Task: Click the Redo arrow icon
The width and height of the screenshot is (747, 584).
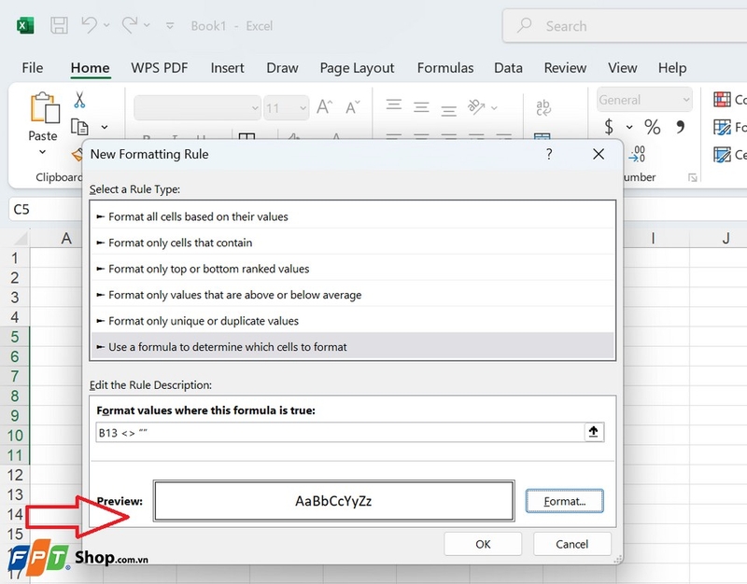Action: point(130,25)
